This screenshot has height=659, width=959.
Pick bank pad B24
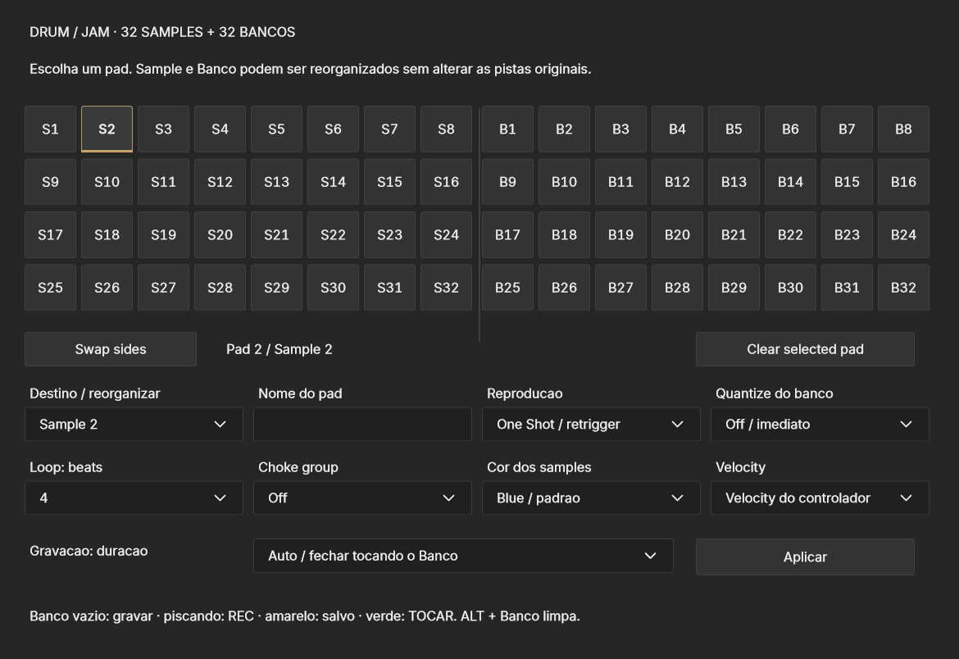point(903,235)
